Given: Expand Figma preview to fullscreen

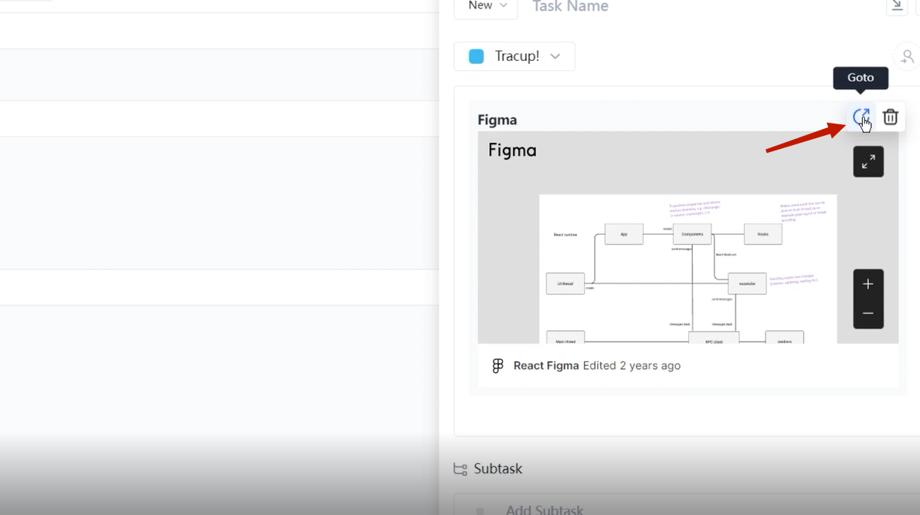Looking at the screenshot, I should [867, 162].
